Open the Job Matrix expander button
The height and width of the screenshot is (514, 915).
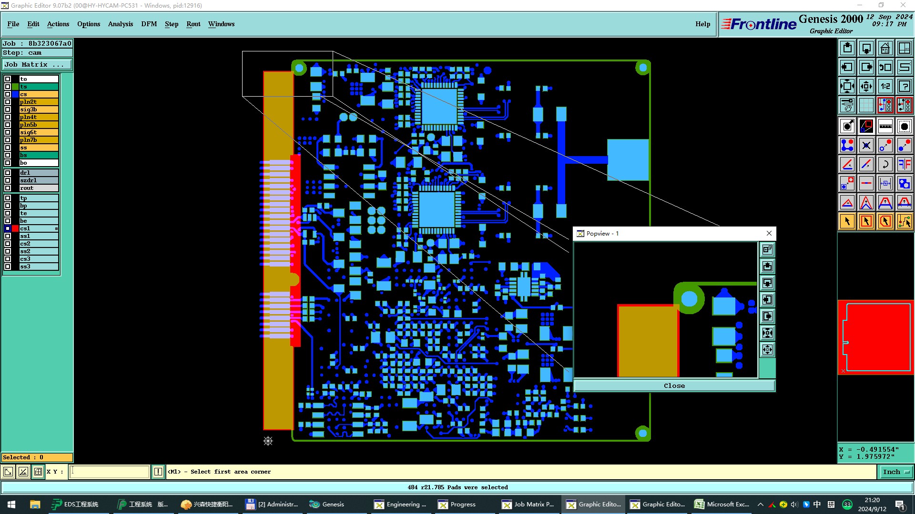37,65
